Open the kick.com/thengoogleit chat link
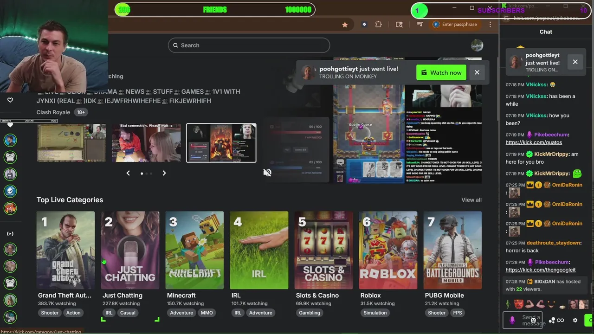The image size is (594, 334). (x=541, y=270)
